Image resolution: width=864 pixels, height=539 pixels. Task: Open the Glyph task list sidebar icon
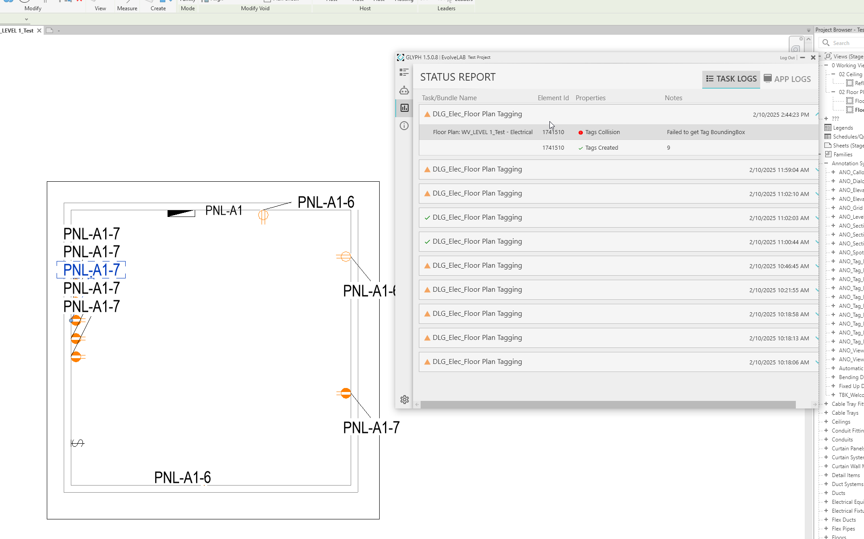pos(404,72)
